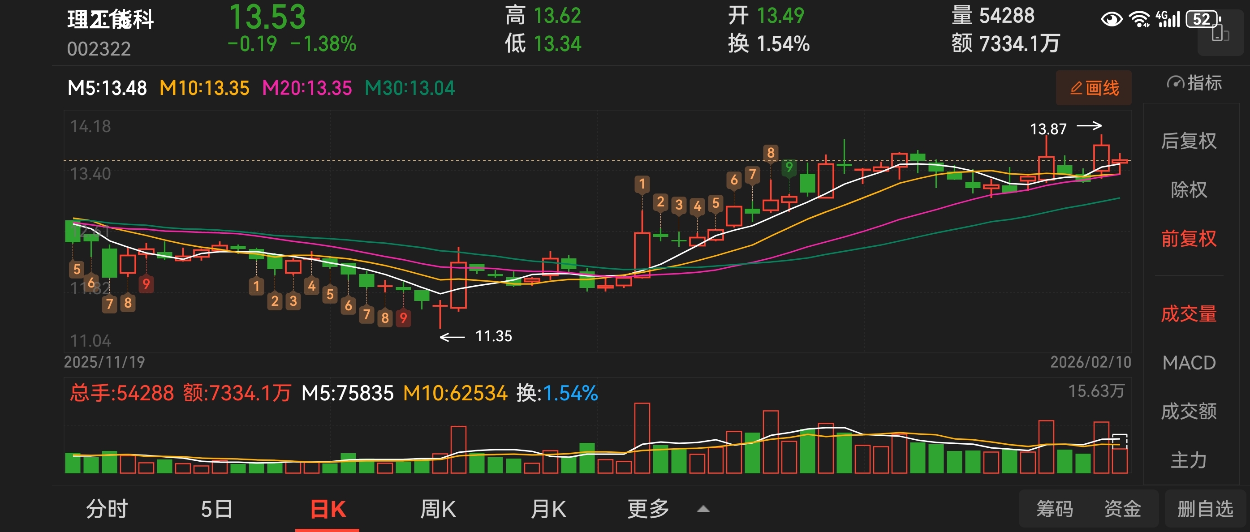Tap the eye icon in status bar
This screenshot has width=1250, height=532.
1111,19
